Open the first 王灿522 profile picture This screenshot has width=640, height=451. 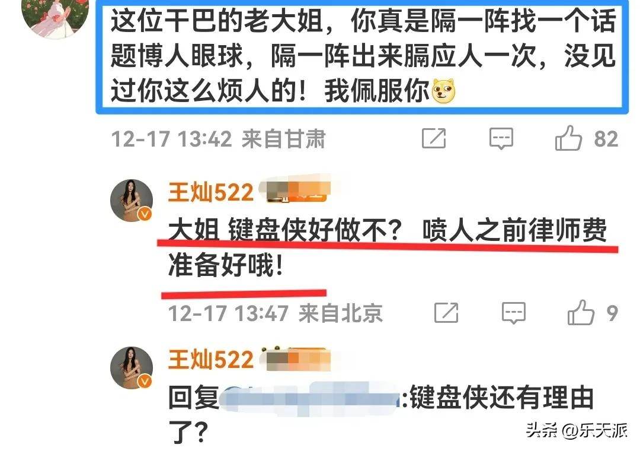click(132, 201)
